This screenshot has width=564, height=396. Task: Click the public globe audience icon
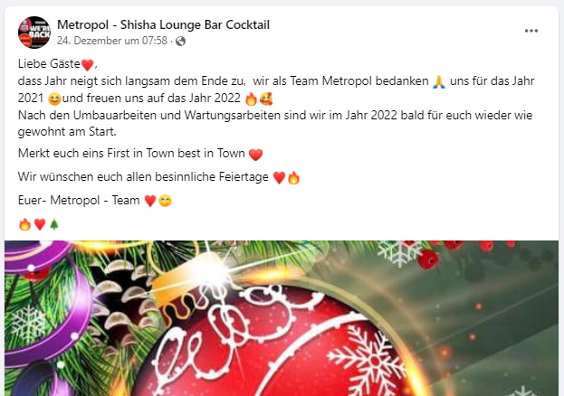[x=180, y=42]
